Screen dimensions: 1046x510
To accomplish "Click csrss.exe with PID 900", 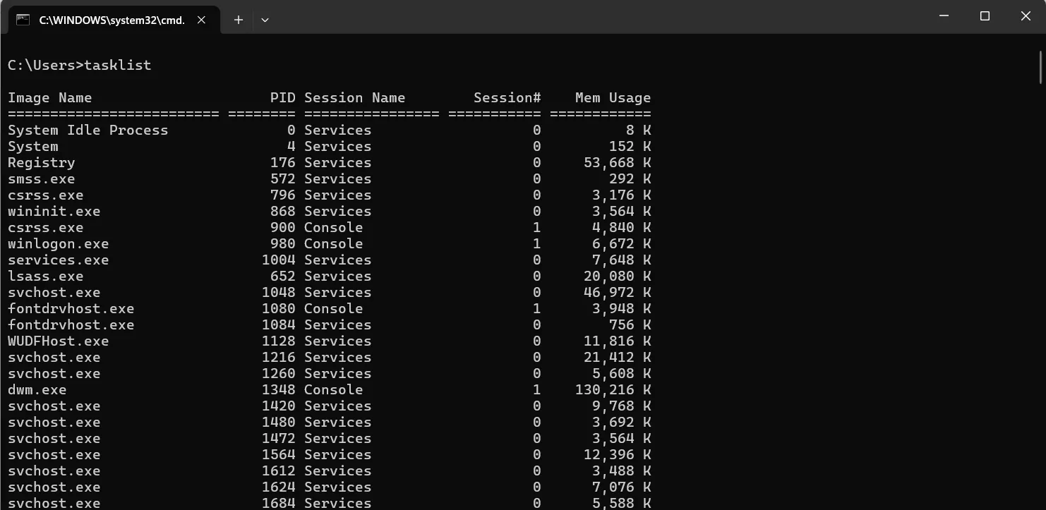I will [x=46, y=227].
